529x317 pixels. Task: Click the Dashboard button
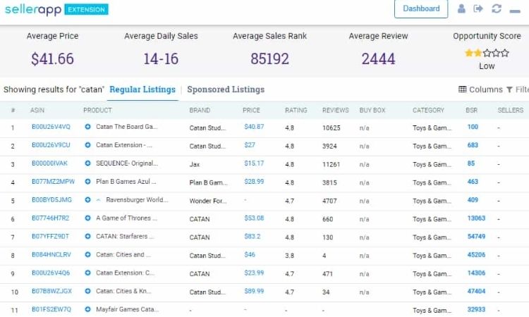(421, 9)
